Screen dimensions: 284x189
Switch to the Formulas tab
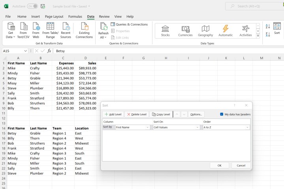[75, 17]
